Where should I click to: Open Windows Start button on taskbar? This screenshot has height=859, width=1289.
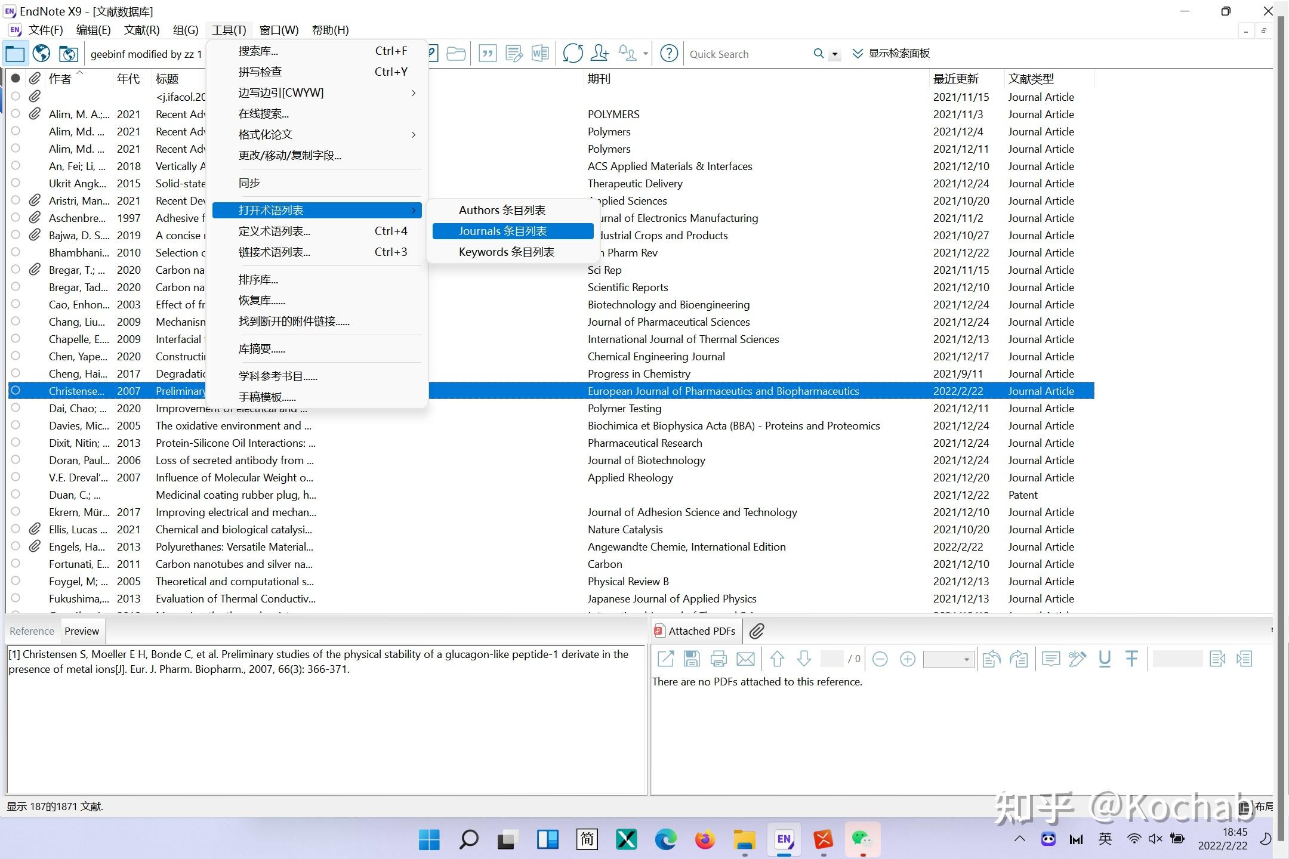point(429,839)
